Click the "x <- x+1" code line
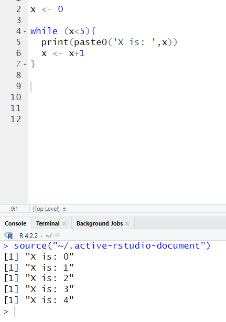 coord(63,53)
